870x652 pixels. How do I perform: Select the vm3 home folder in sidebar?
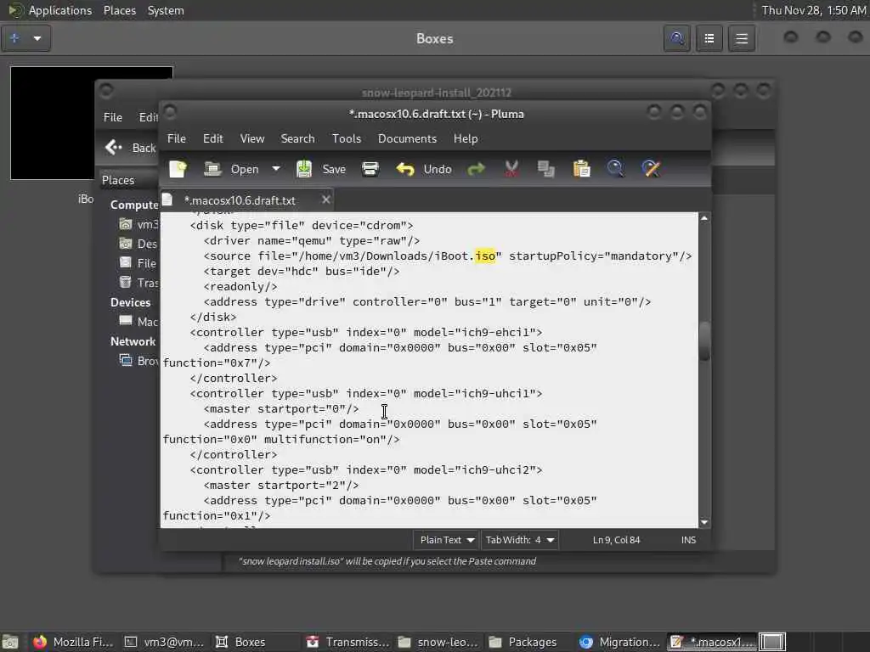(x=138, y=224)
